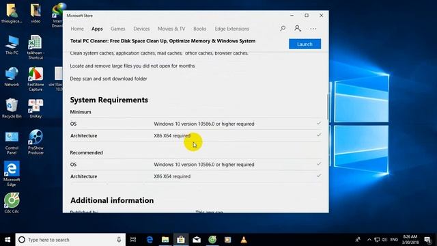The height and width of the screenshot is (246, 437).
Task: Open the Windows Start menu
Action: pos(8,240)
